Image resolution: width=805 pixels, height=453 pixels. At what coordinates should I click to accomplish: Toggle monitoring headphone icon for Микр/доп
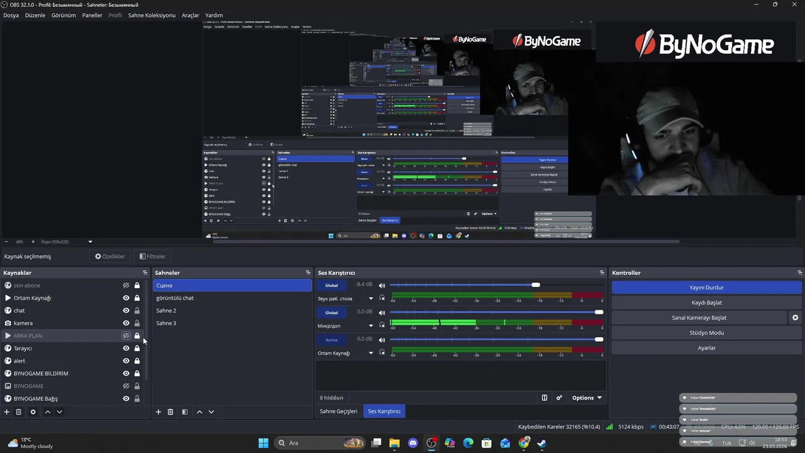click(x=382, y=325)
